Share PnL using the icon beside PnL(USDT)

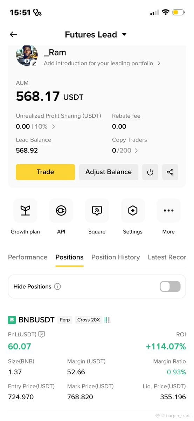point(42,334)
